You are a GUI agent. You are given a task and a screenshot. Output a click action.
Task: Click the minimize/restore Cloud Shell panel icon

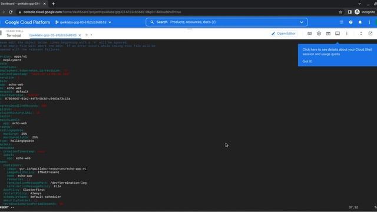(361, 34)
